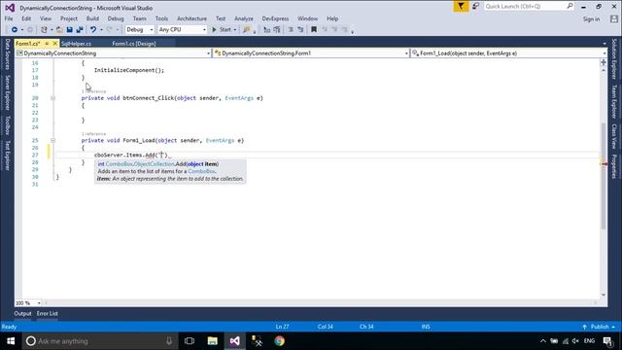
Task: Collapse the btnConnect_Click method outline
Action: (x=52, y=98)
